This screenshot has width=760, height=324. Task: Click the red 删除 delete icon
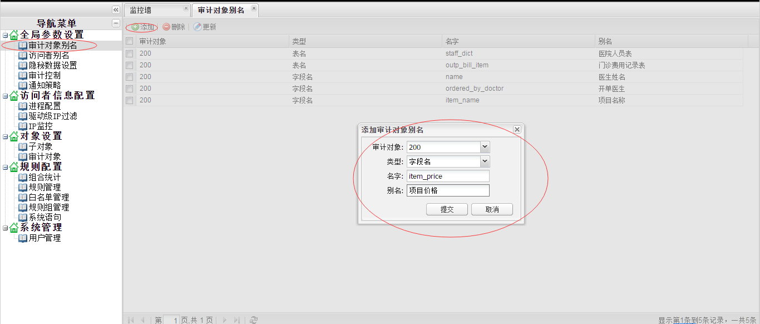click(x=166, y=27)
